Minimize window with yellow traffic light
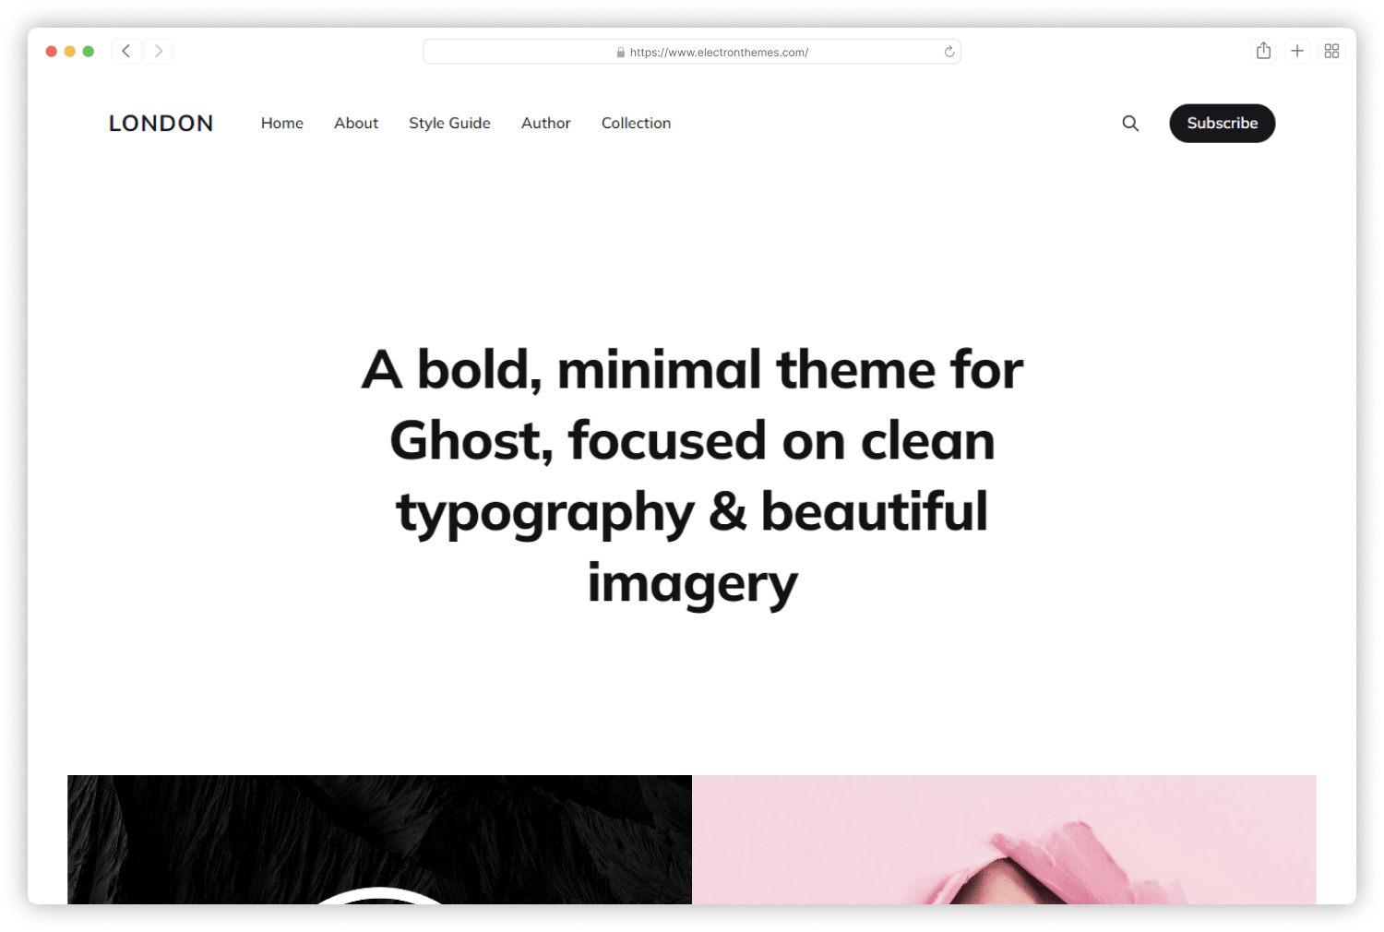 click(70, 52)
